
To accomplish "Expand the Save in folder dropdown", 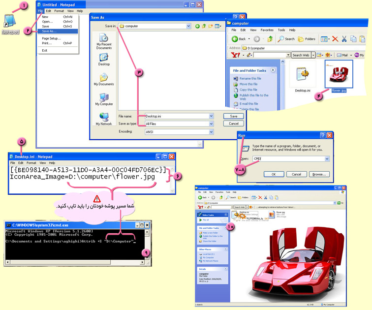I will tap(188, 26).
